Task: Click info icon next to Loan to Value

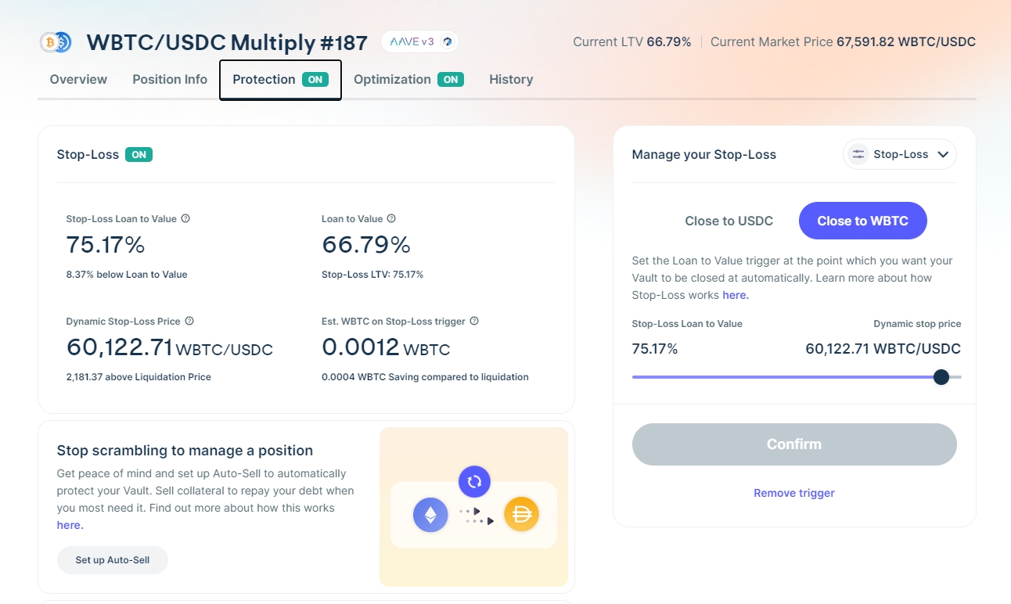Action: pyautogui.click(x=391, y=219)
